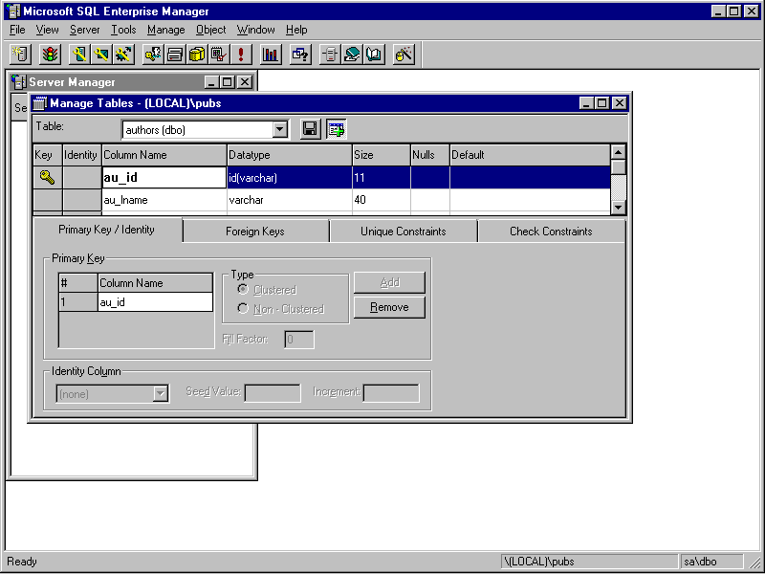Click the gold key icon in au_id row
765x574 pixels.
point(48,177)
